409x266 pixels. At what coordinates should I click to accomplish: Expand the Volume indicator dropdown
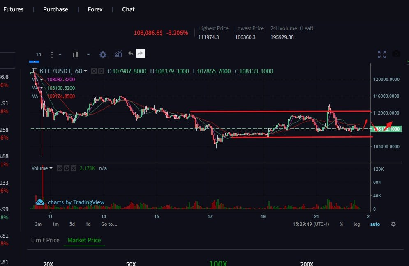coord(51,168)
